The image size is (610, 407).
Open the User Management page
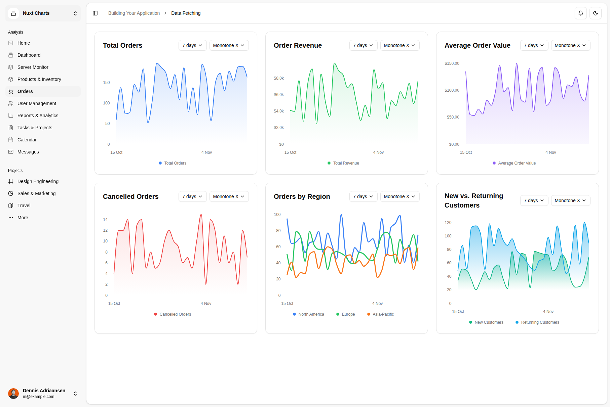pyautogui.click(x=37, y=103)
